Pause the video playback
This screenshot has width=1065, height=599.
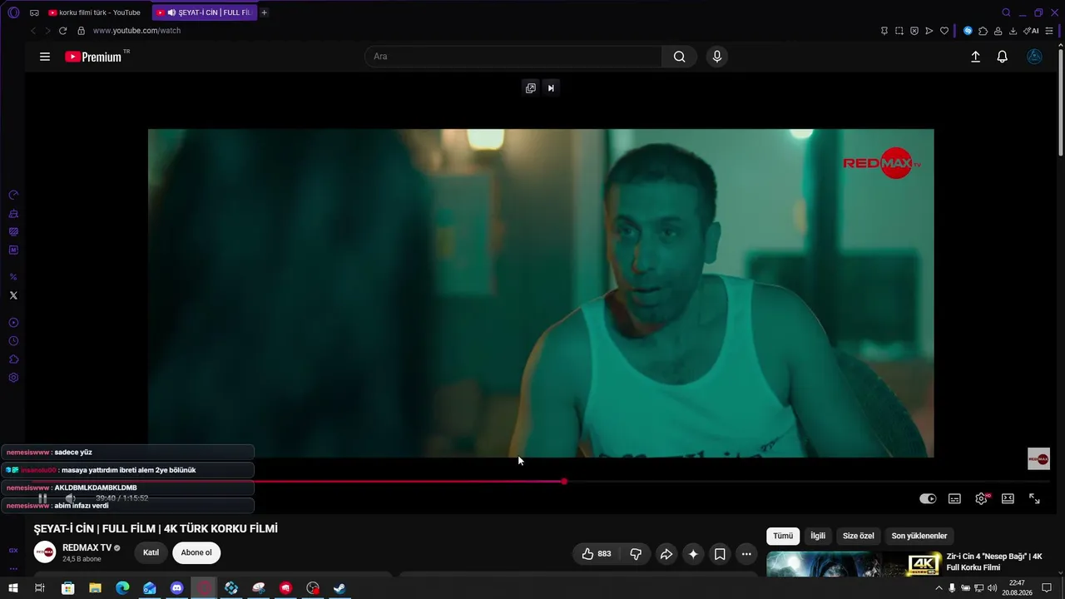pos(42,498)
